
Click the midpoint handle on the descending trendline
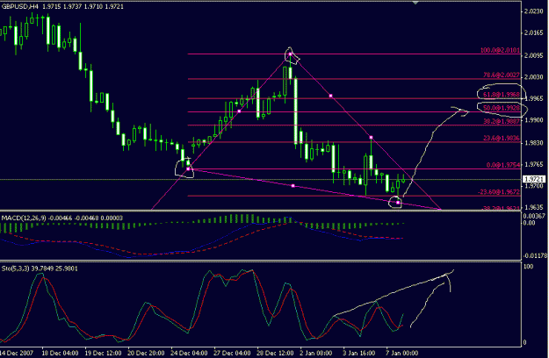(330, 96)
